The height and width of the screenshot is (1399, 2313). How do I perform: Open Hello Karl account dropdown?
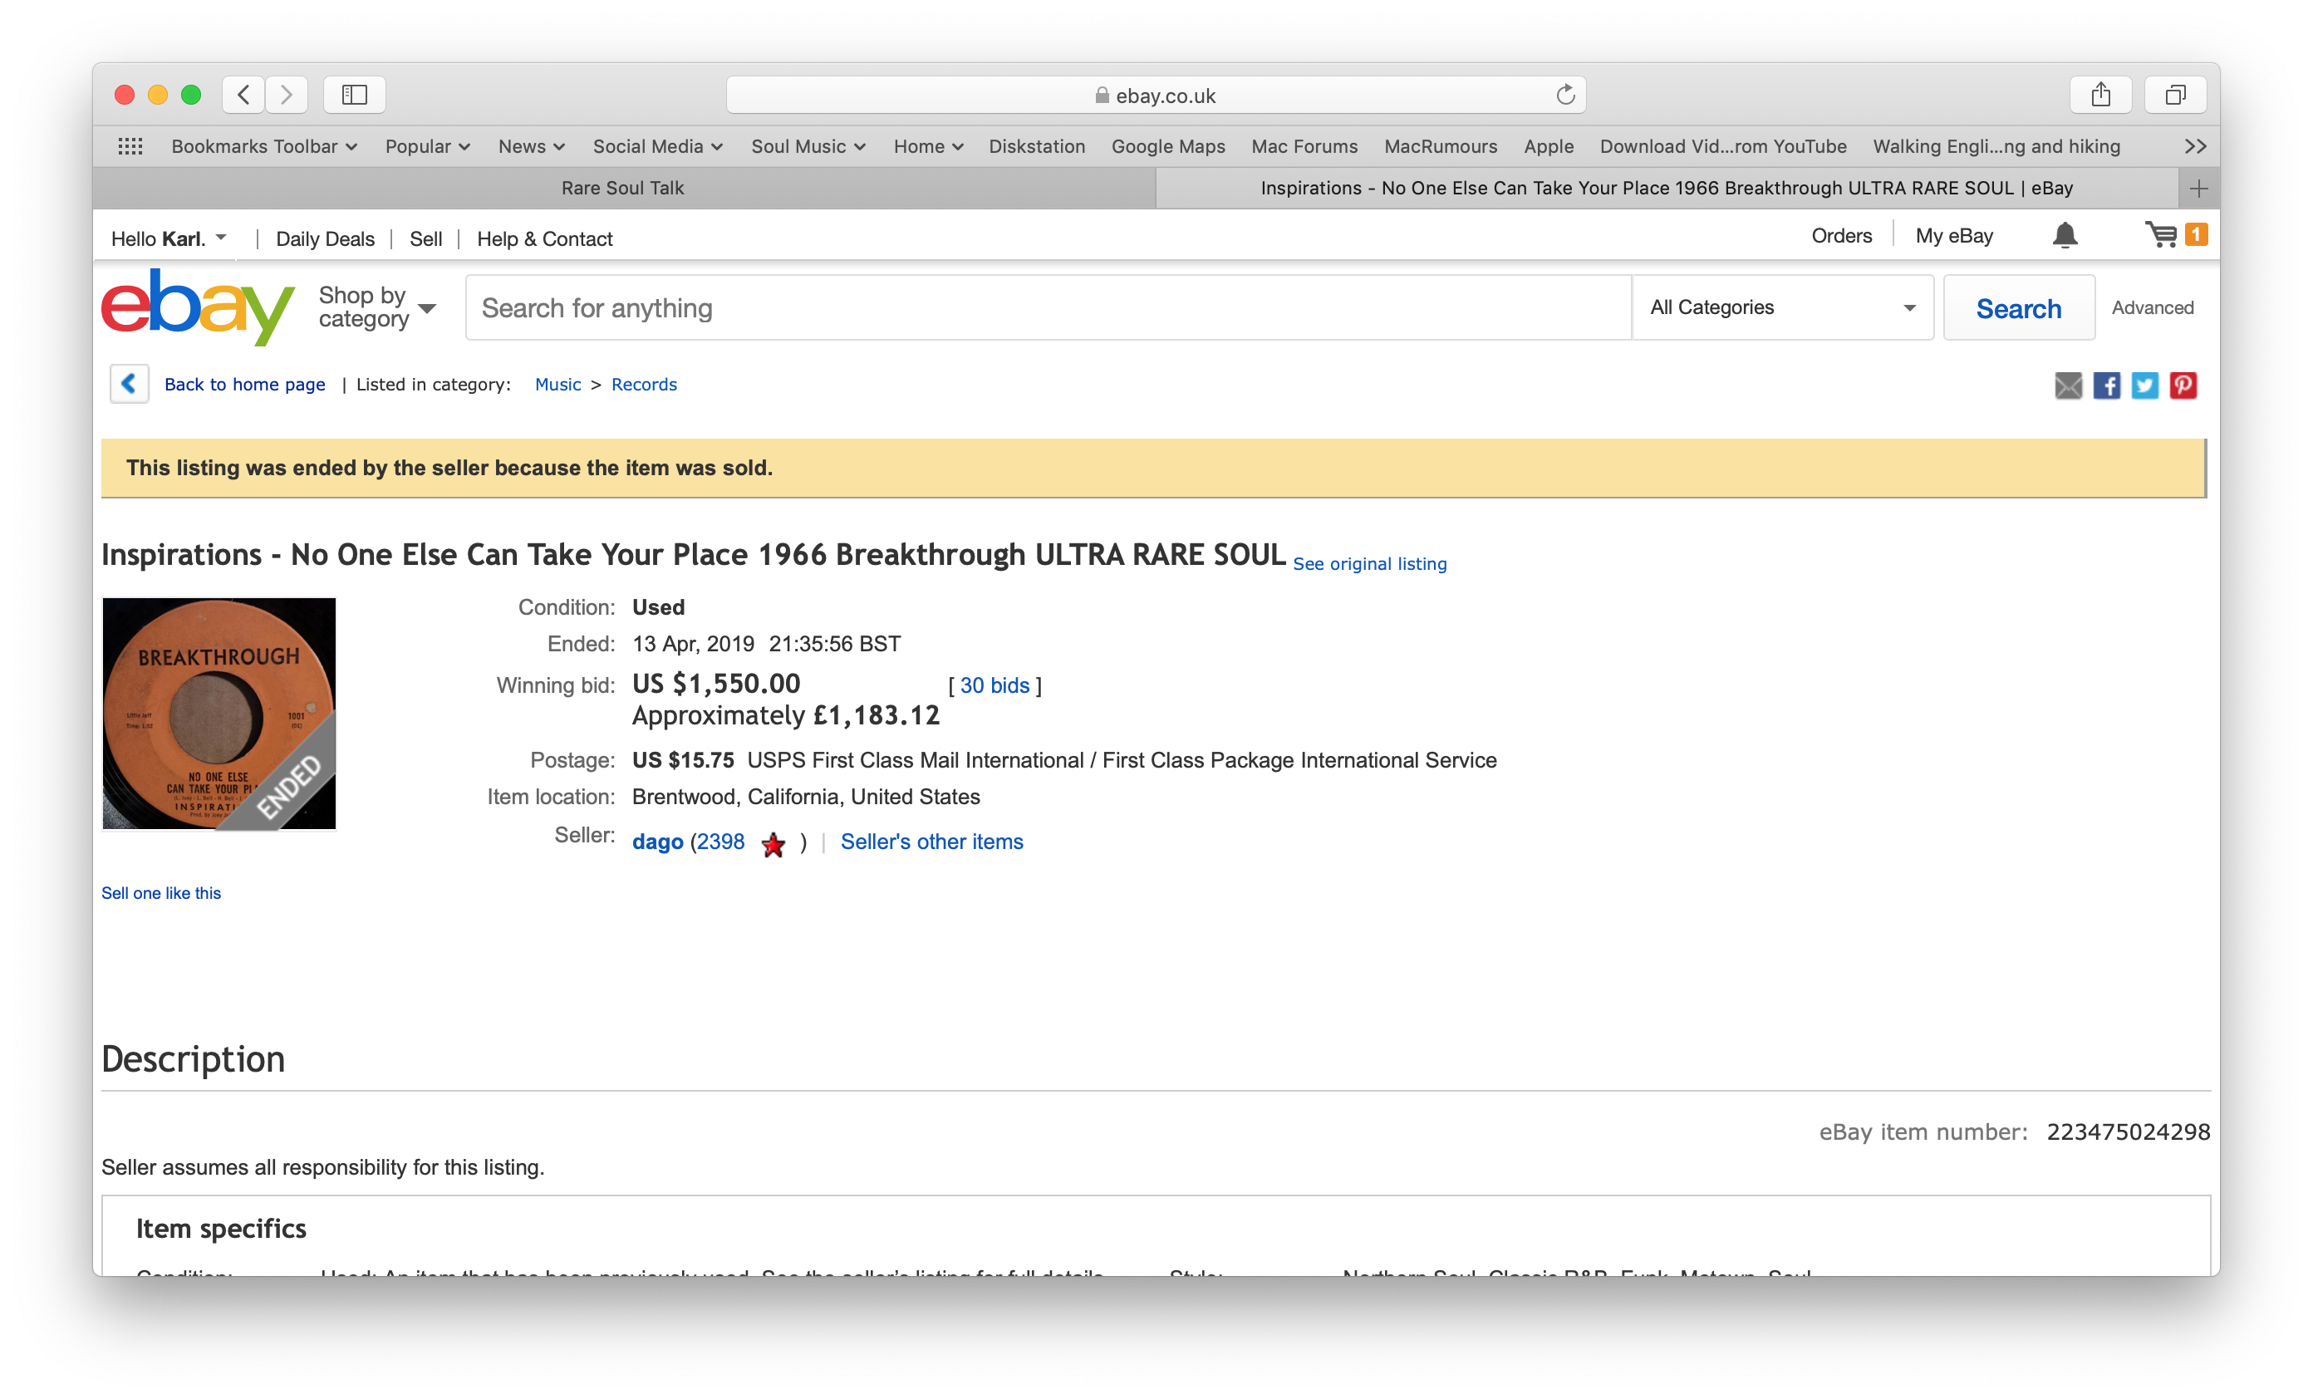point(169,238)
